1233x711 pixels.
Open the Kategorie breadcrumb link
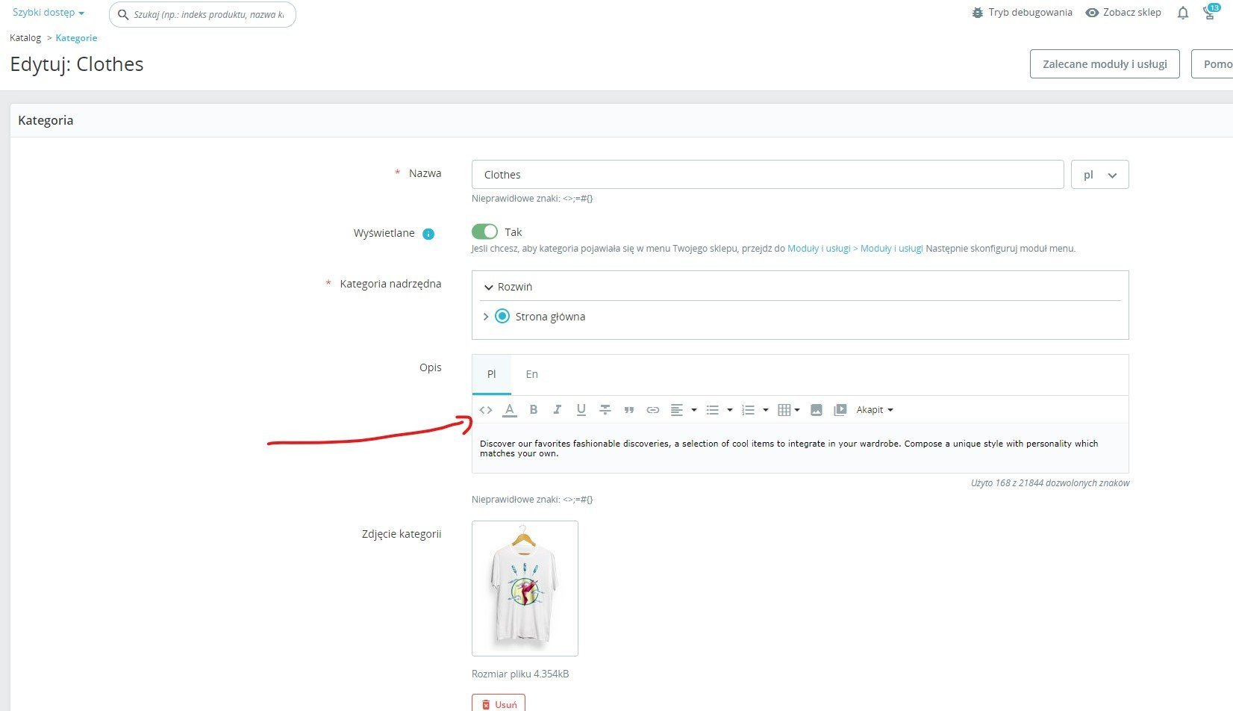pyautogui.click(x=76, y=38)
